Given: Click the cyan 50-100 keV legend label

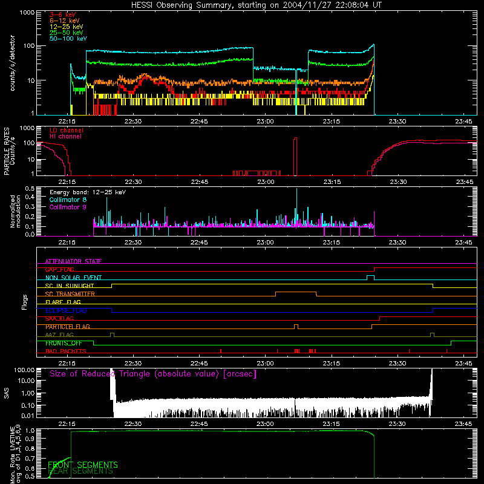Looking at the screenshot, I should [x=68, y=39].
